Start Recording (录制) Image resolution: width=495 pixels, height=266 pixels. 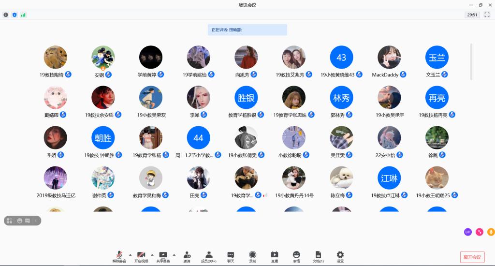[252, 257]
